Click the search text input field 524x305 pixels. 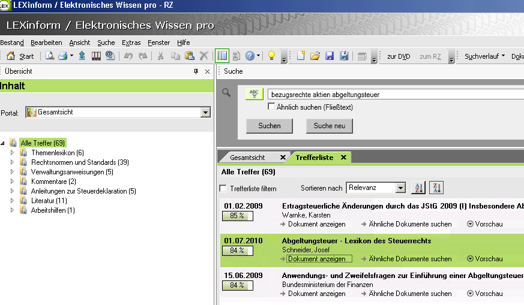[x=396, y=95]
